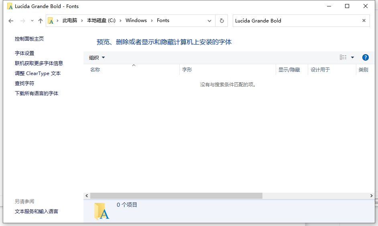
Task: Sort by 设计用于 column header
Action: pyautogui.click(x=332, y=70)
